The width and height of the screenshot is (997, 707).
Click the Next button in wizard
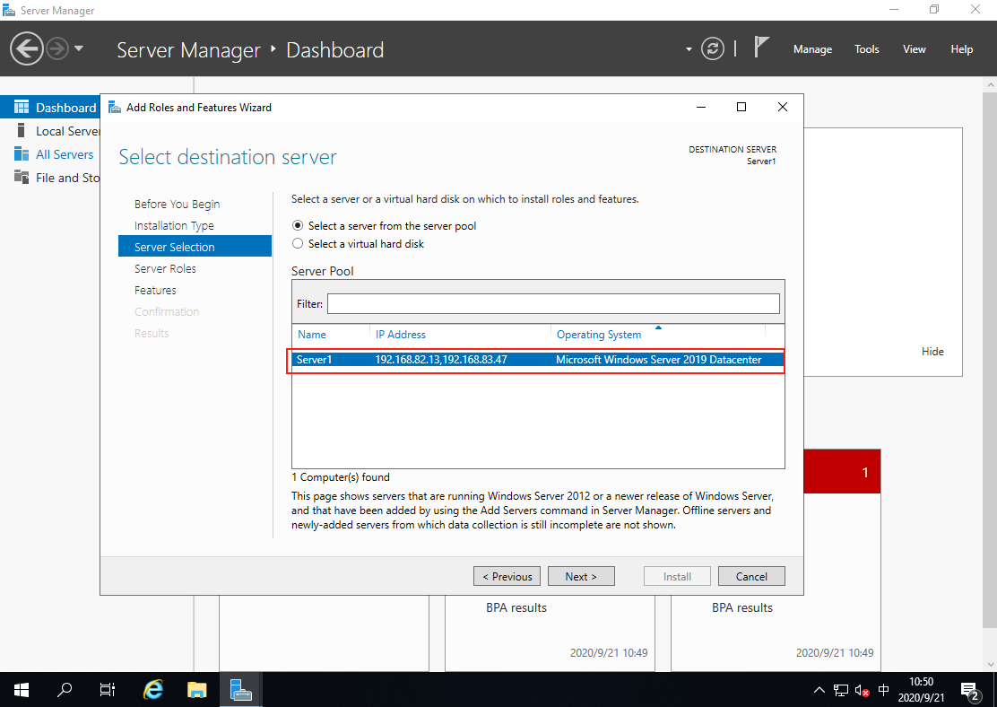[581, 576]
